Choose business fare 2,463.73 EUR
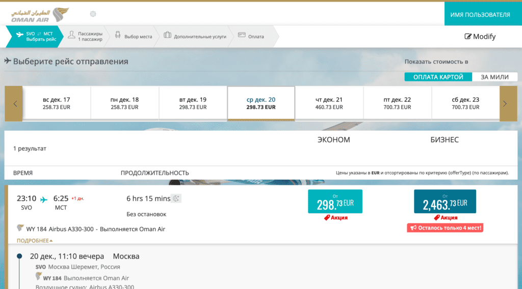 click(445, 201)
